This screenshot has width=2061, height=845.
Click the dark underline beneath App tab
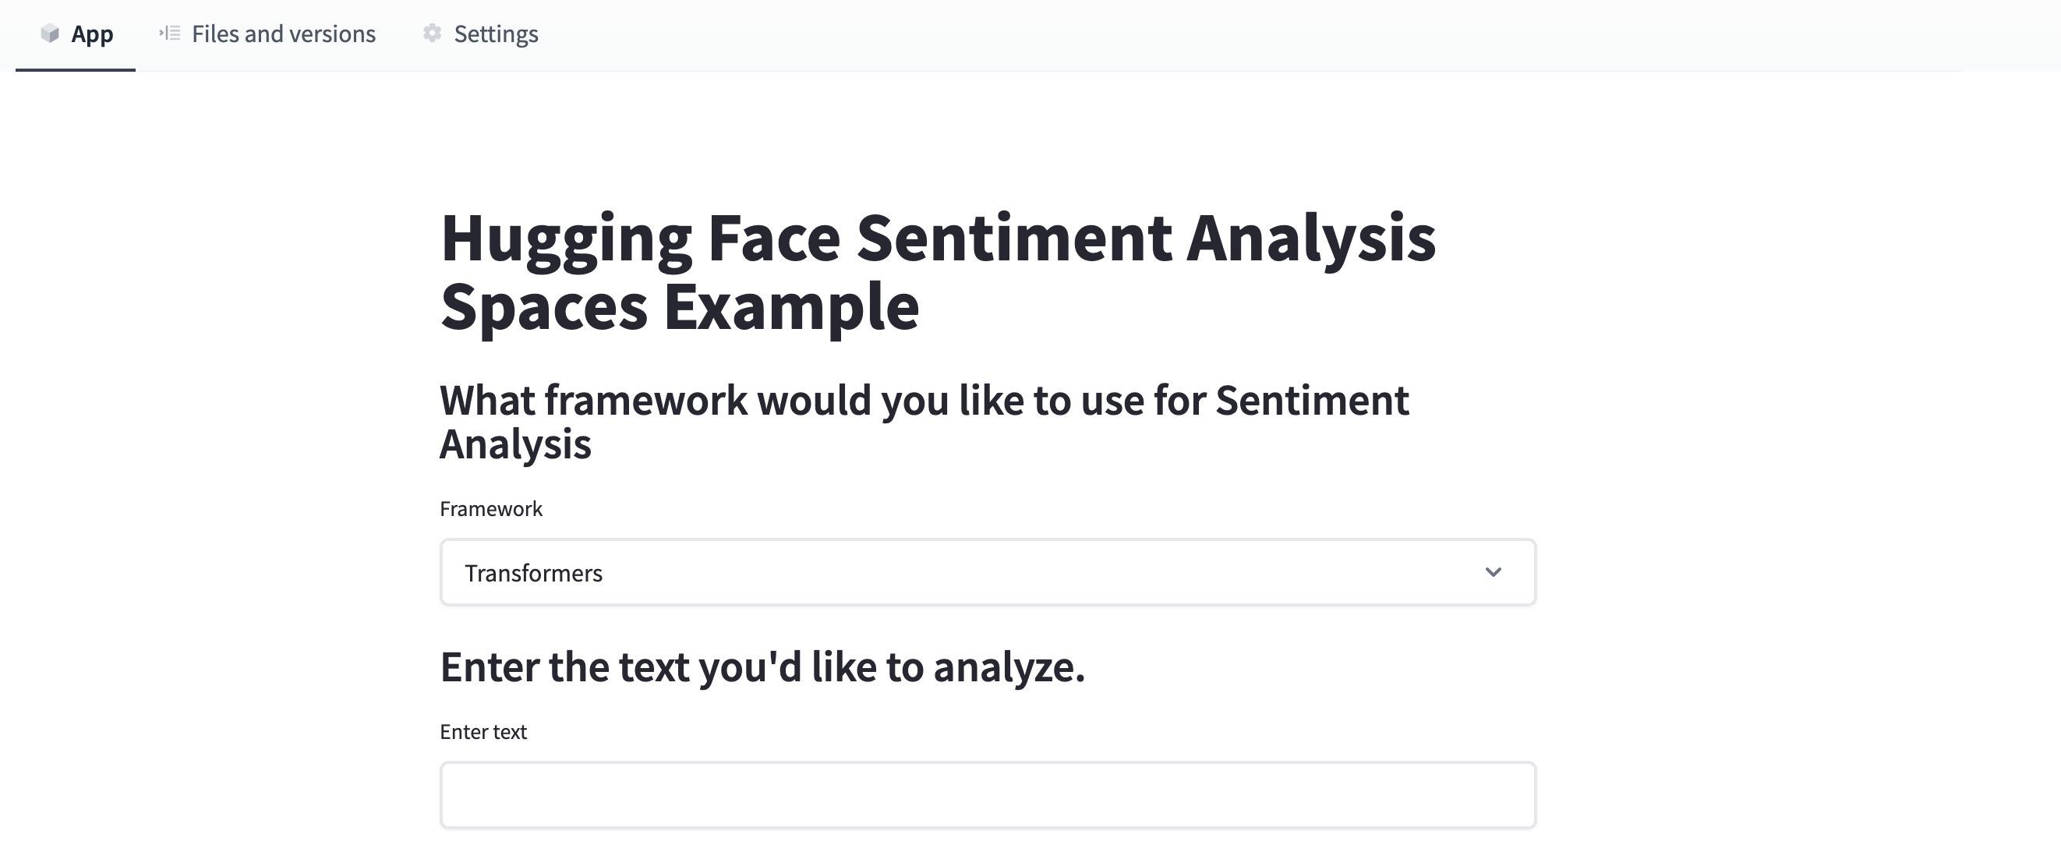point(75,69)
